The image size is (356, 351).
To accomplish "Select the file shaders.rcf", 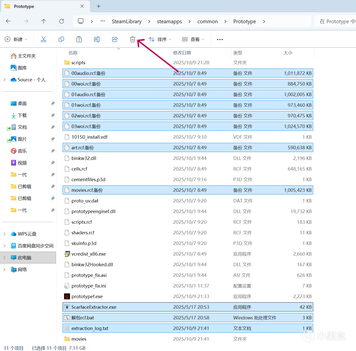I will [x=188, y=233].
